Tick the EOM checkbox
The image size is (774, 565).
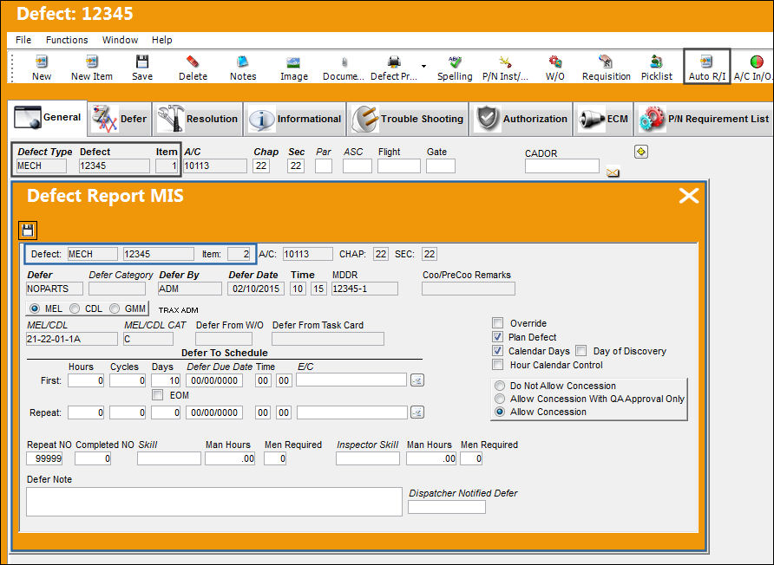point(158,395)
